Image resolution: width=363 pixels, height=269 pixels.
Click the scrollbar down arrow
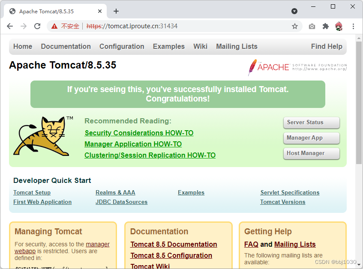coord(359,265)
